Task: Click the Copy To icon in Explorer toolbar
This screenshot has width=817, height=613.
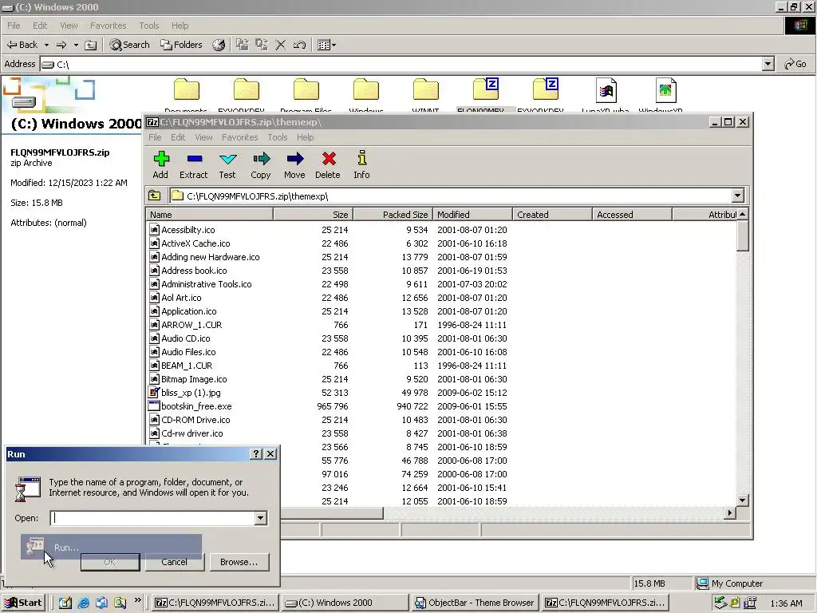Action: [x=262, y=45]
